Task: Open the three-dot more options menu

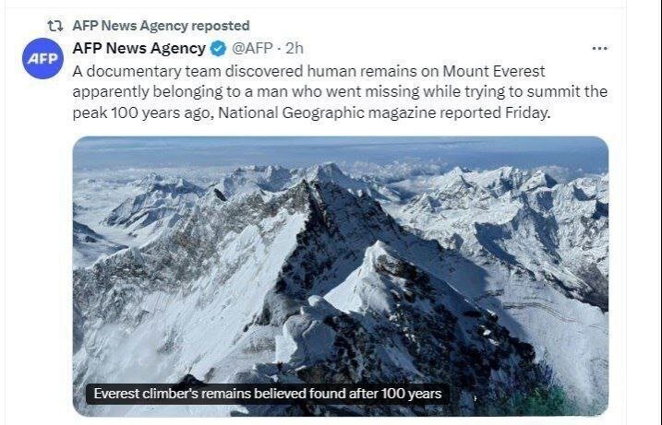Action: (599, 48)
